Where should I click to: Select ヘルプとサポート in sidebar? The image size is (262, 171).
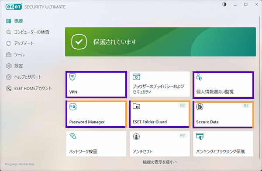[28, 77]
